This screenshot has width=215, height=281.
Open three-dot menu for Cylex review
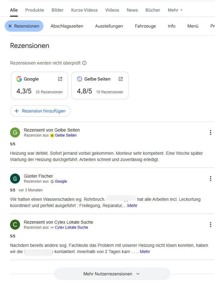pos(211,225)
